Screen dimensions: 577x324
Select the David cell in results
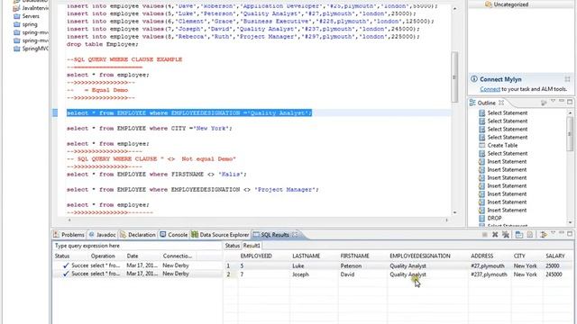347,274
